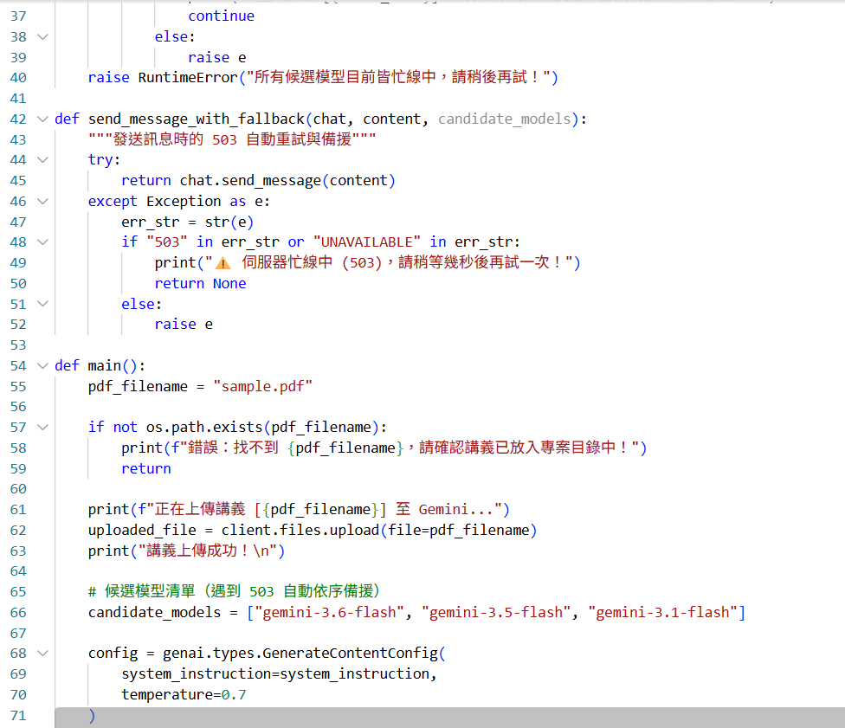Click the send_message_with_fallback function name

tap(197, 119)
